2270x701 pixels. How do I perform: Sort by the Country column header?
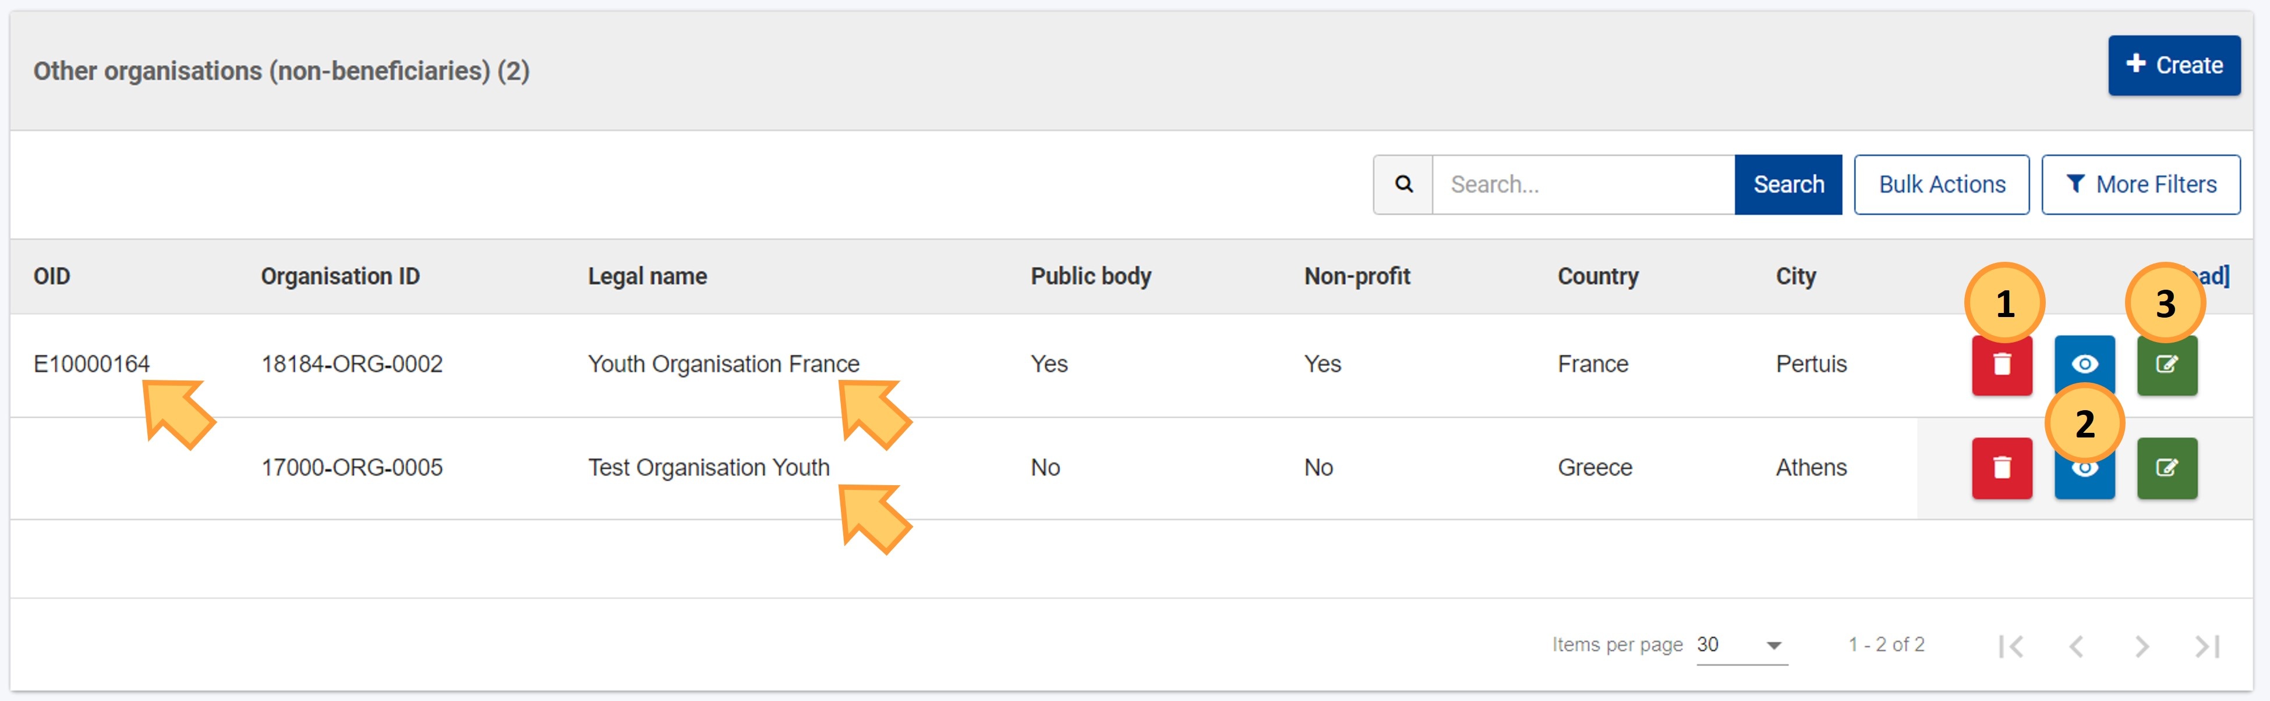point(1597,276)
